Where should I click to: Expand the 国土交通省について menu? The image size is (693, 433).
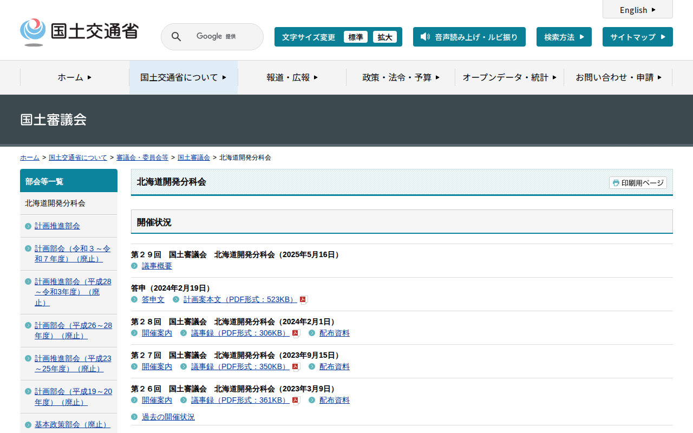pyautogui.click(x=183, y=77)
